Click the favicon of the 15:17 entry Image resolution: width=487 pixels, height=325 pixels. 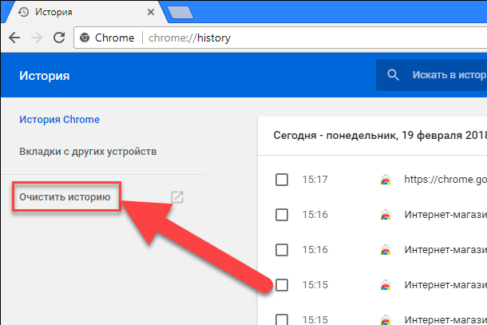pyautogui.click(x=386, y=180)
